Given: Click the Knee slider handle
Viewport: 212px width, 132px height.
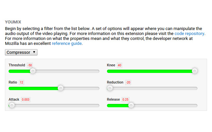Looking at the screenshot, I should (194, 71).
